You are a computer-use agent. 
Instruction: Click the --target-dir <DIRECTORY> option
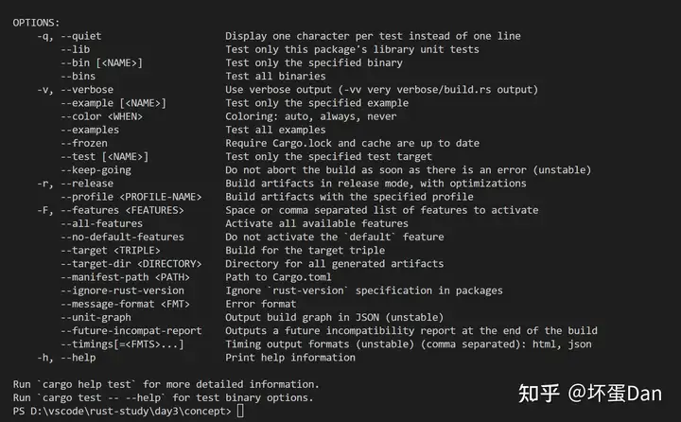pyautogui.click(x=131, y=264)
